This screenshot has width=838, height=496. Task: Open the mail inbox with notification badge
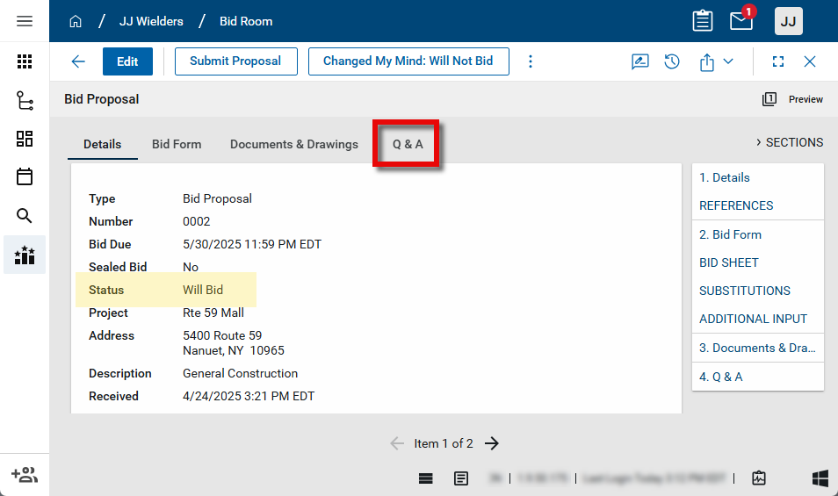(x=741, y=21)
